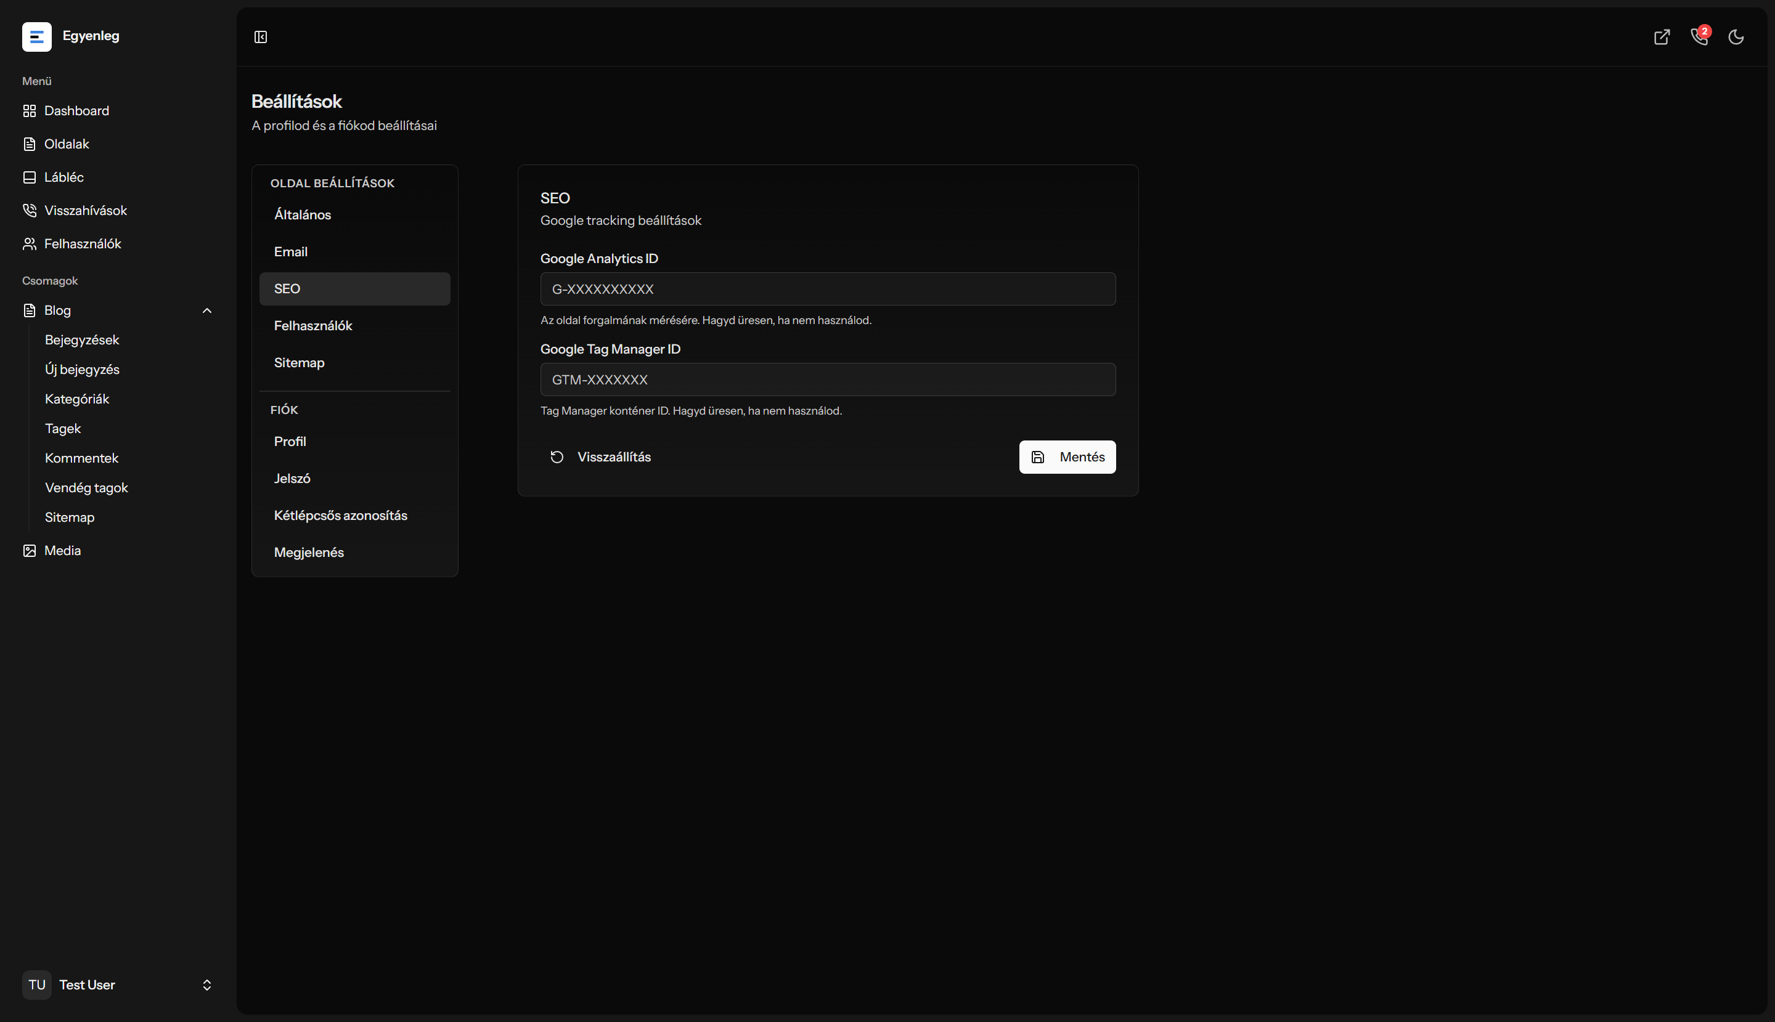Focus the Google Tag Manager ID field
This screenshot has height=1022, width=1775.
(x=828, y=379)
